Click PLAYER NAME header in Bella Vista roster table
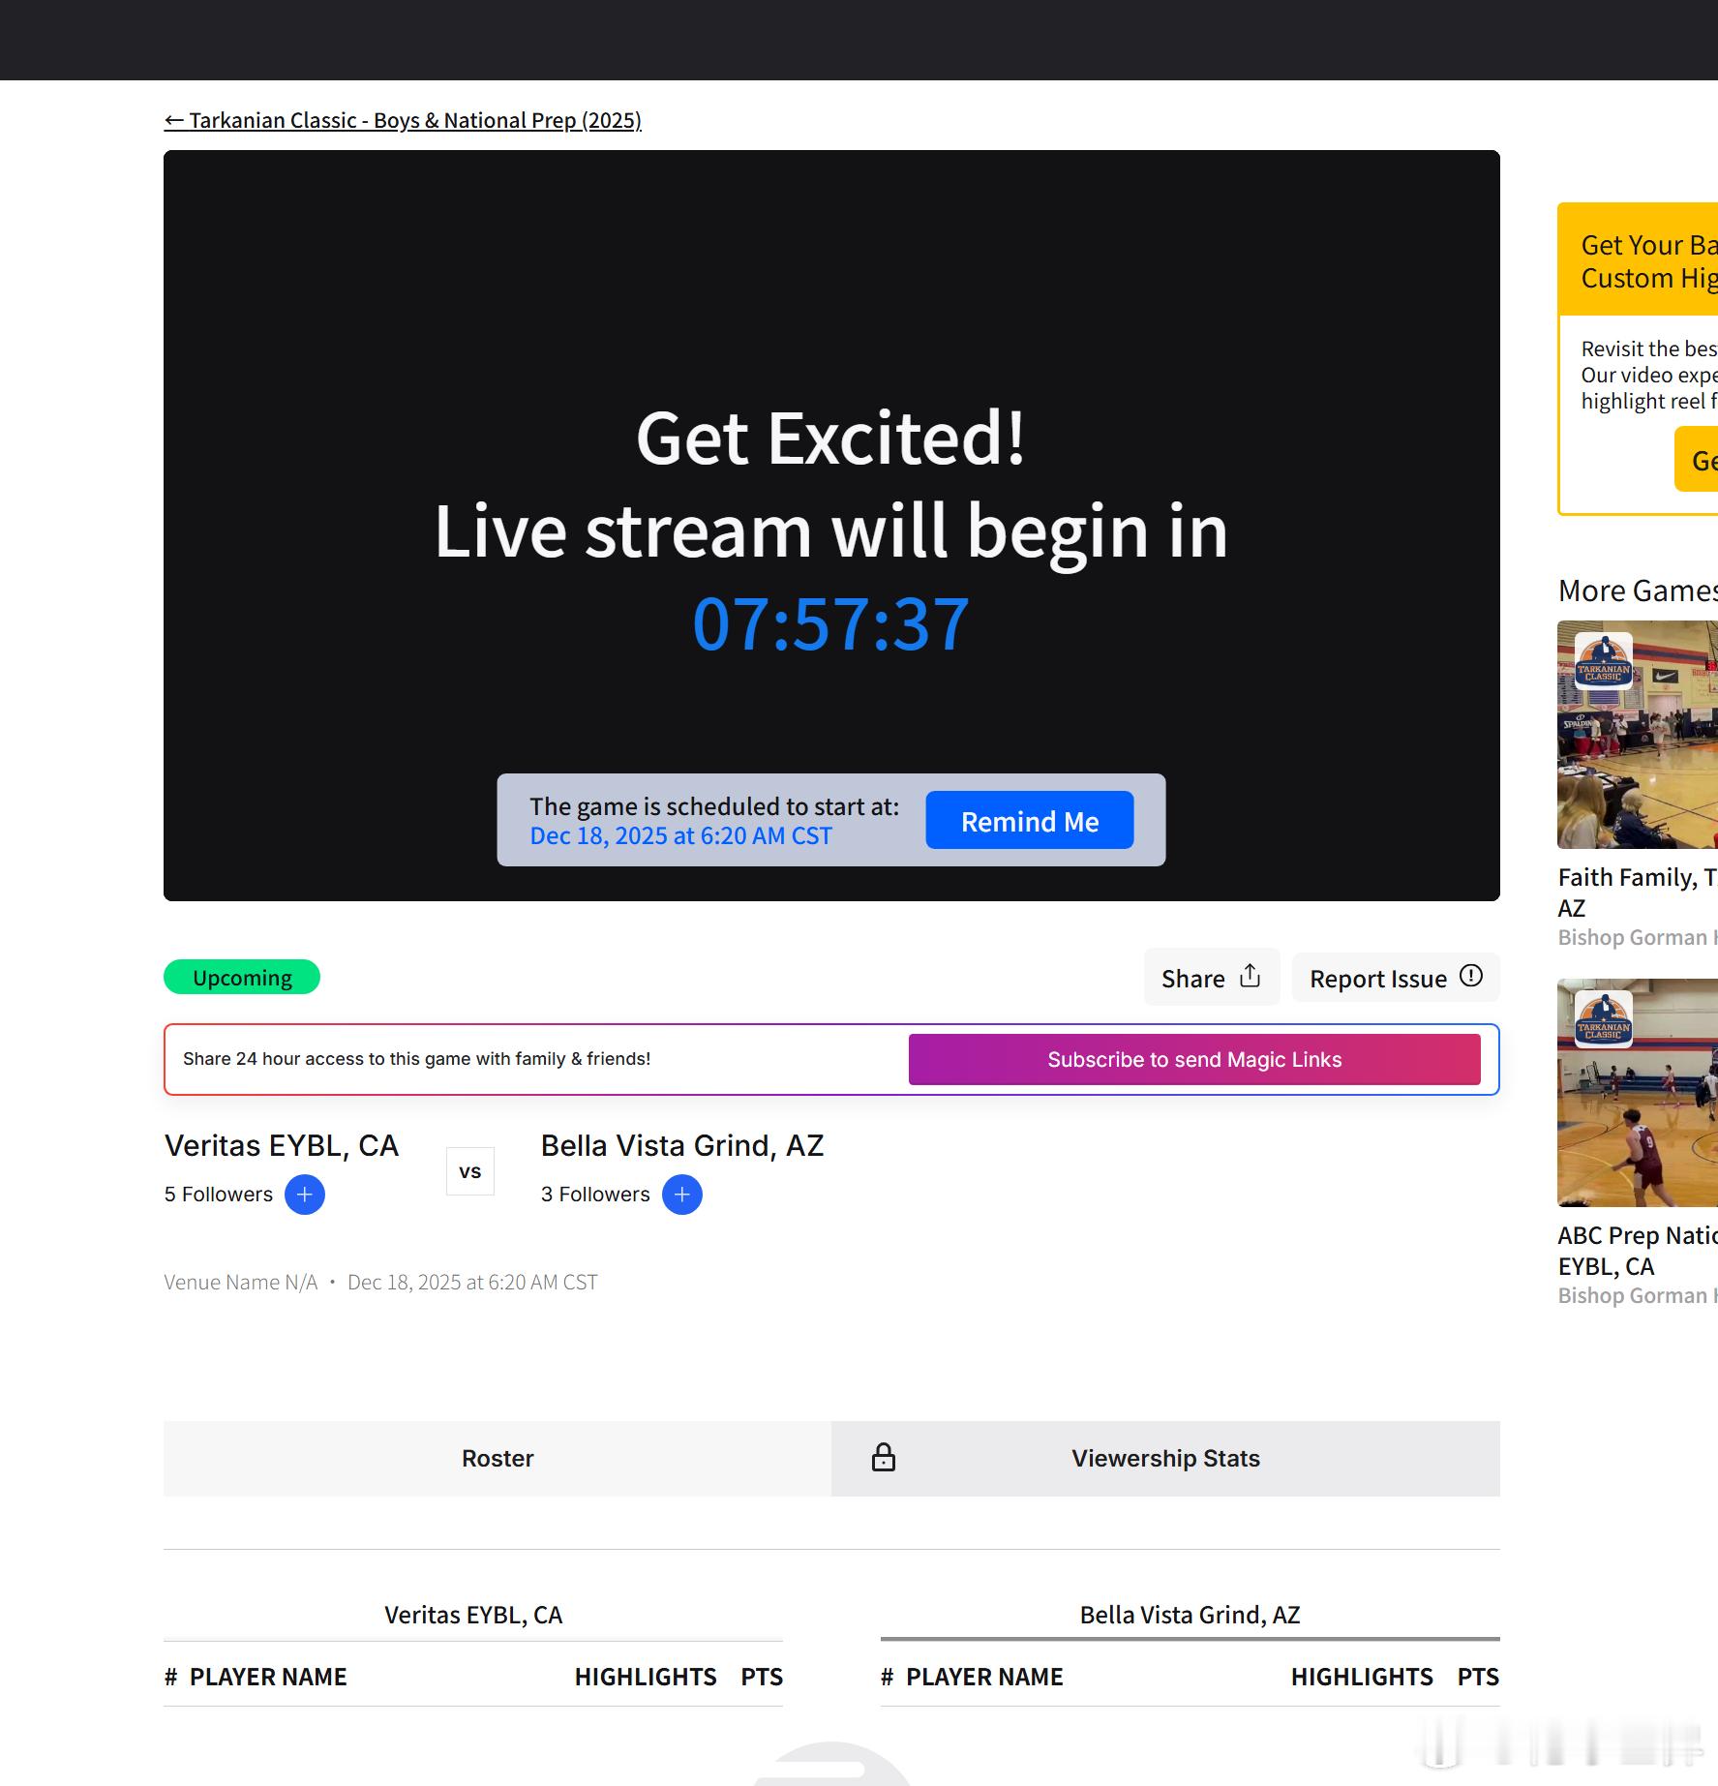The width and height of the screenshot is (1718, 1786). pyautogui.click(x=984, y=1677)
